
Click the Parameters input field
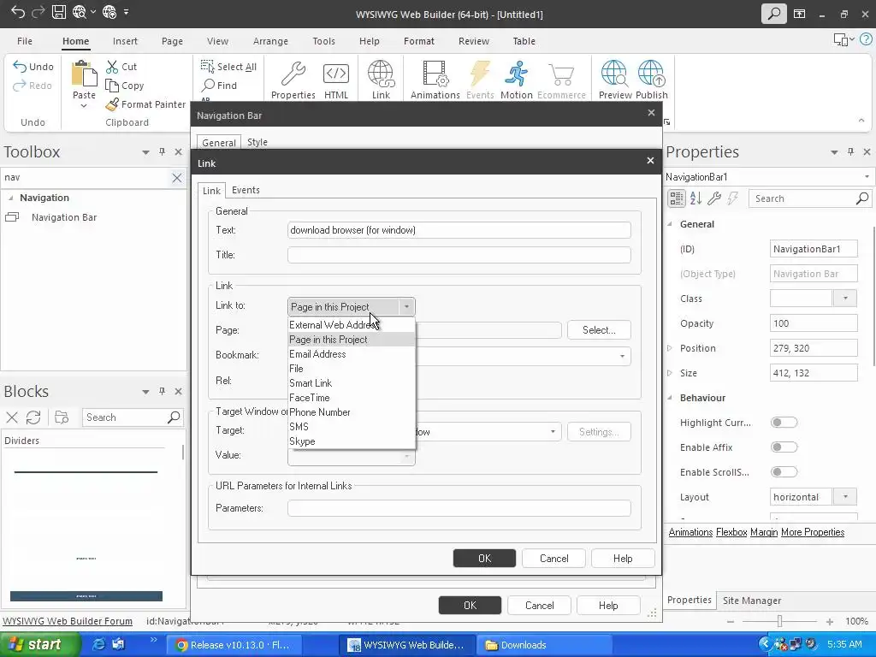tap(459, 508)
